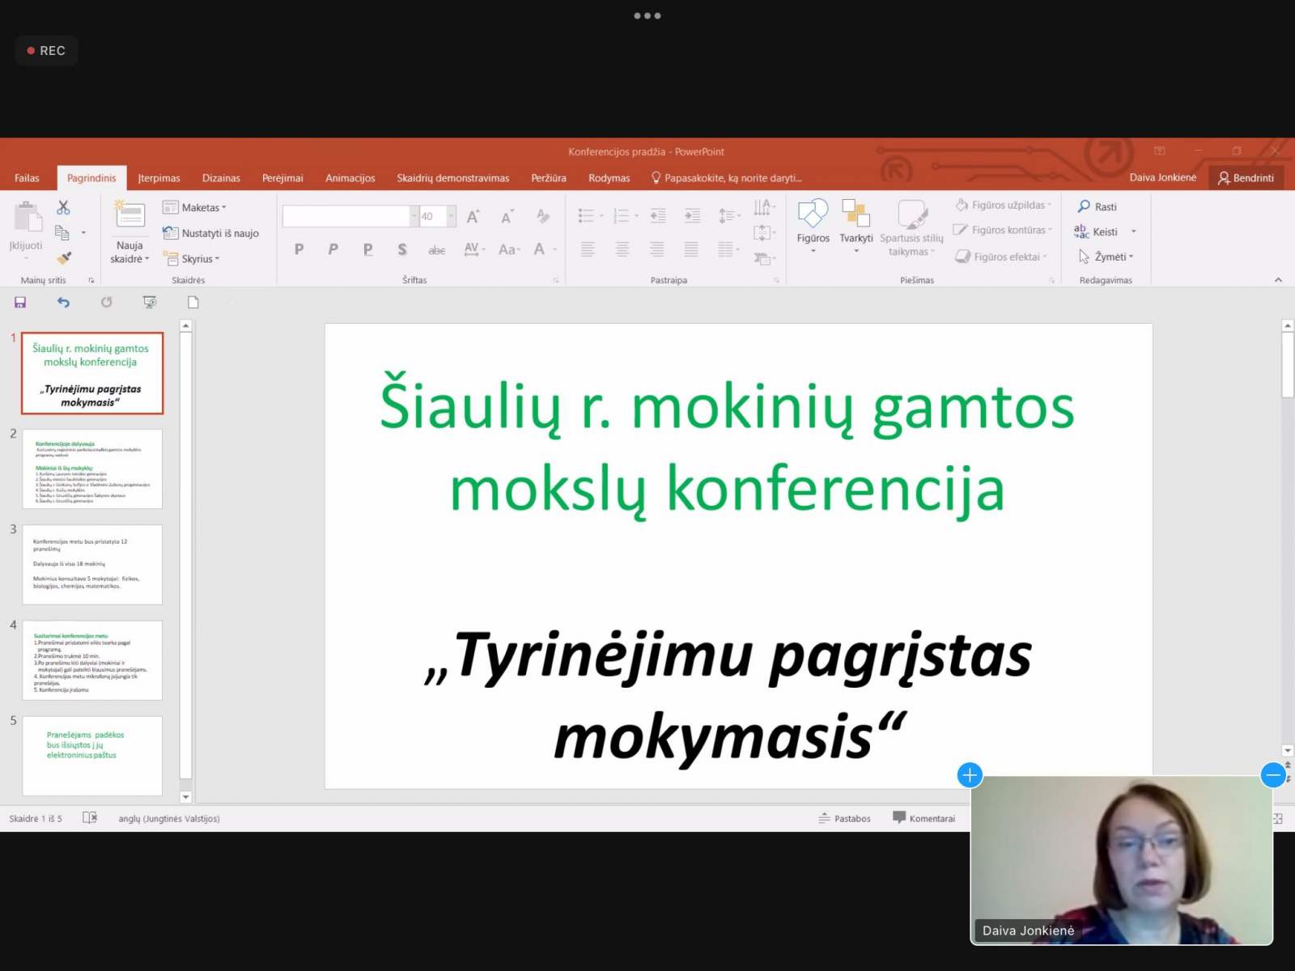Screen dimensions: 1295x971
Task: Open the Figūros shapes gallery
Action: pyautogui.click(x=813, y=225)
